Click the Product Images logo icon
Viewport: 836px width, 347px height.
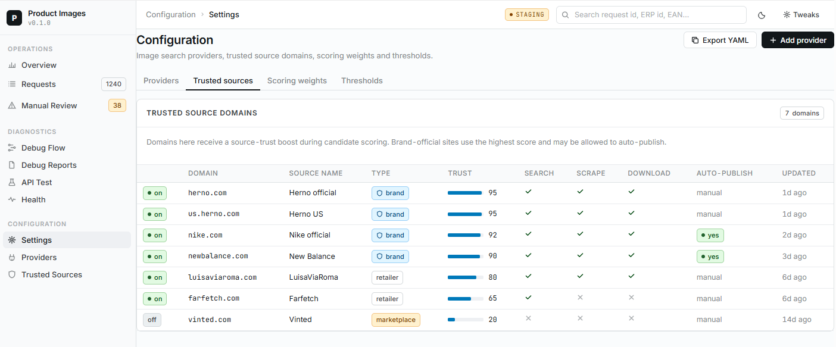click(x=14, y=18)
